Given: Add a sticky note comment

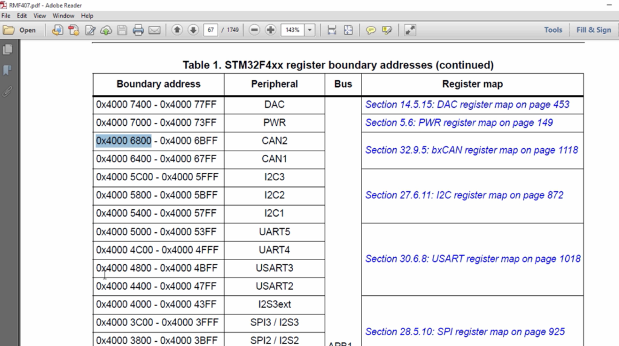Looking at the screenshot, I should pyautogui.click(x=371, y=30).
